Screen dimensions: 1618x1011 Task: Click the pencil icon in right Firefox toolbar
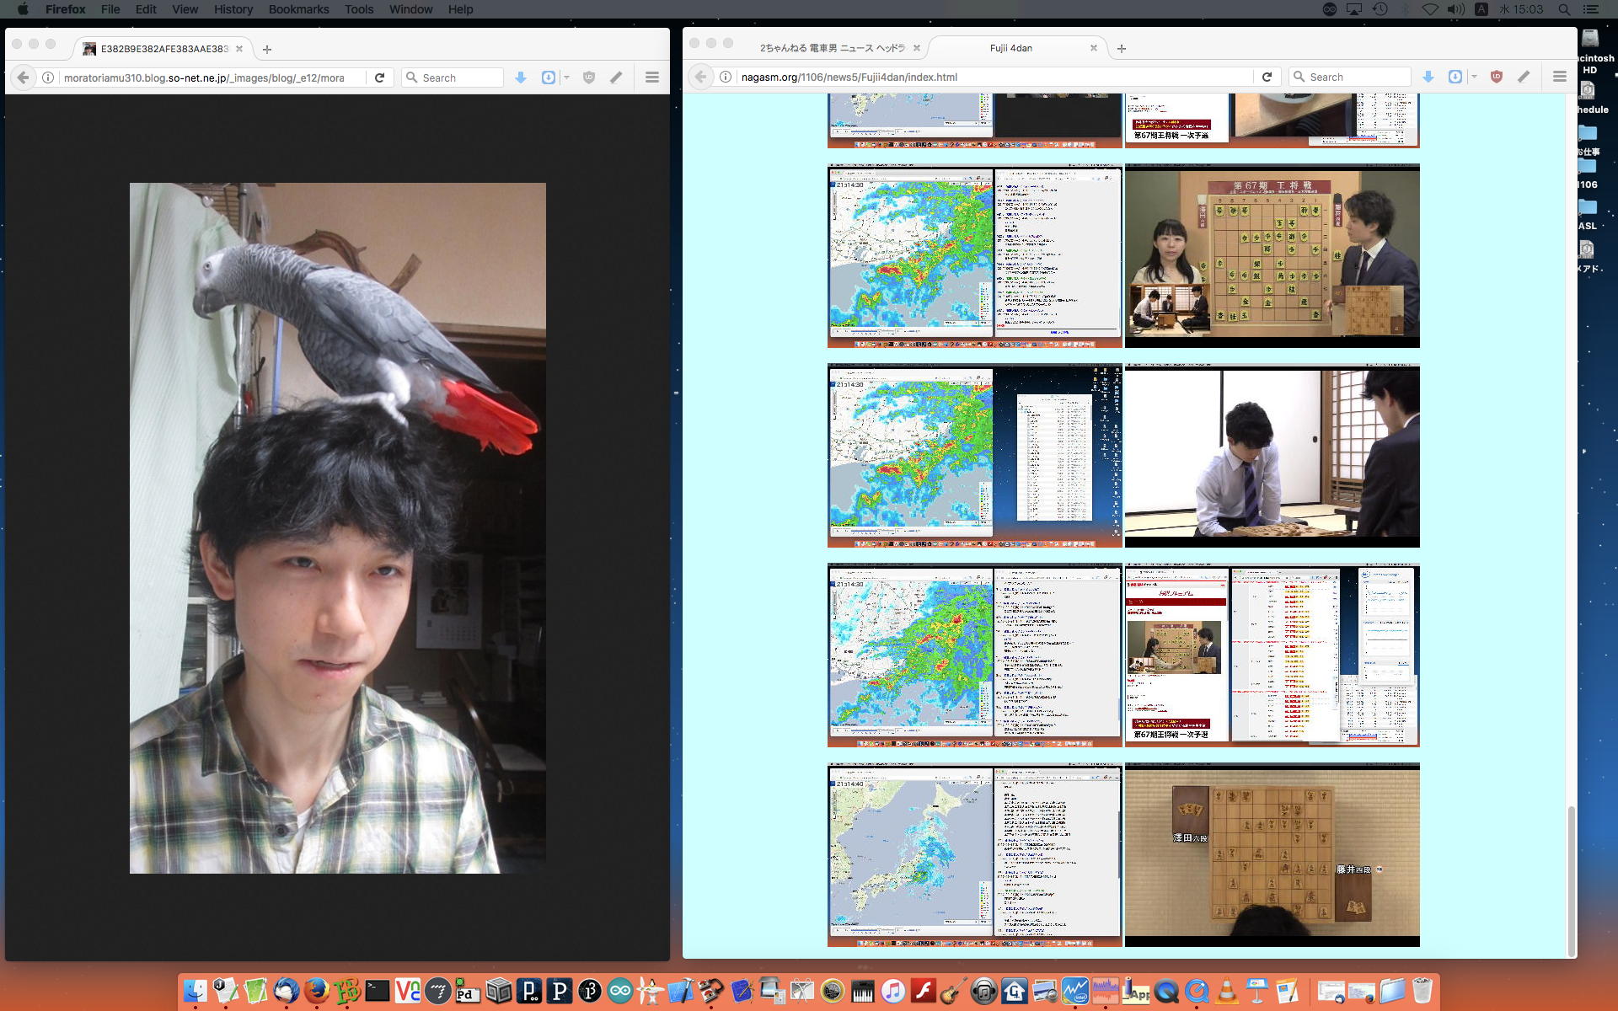click(x=1524, y=77)
